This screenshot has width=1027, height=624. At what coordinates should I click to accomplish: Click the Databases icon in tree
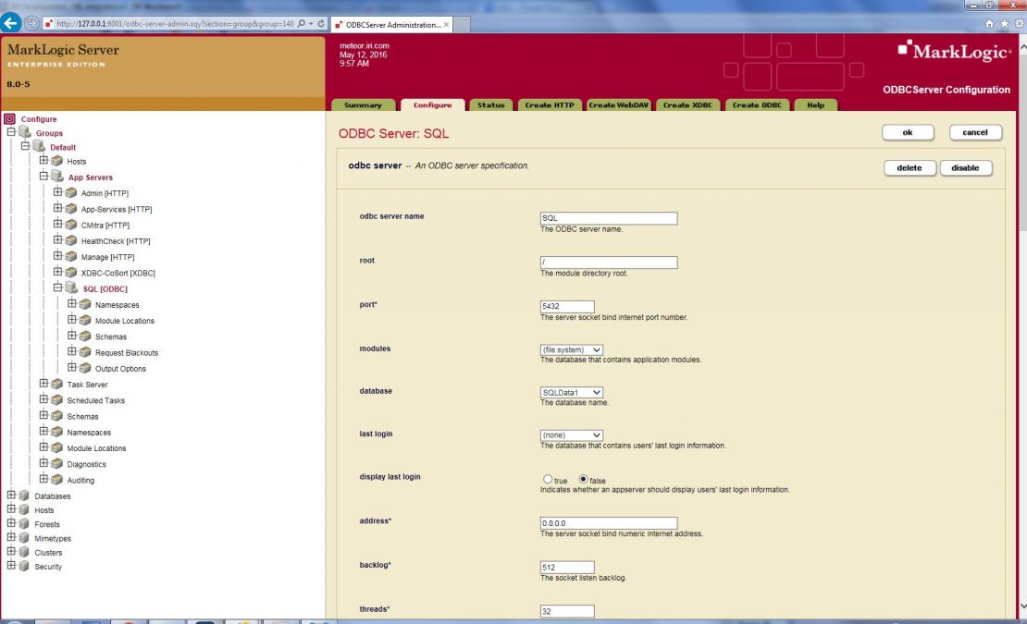pyautogui.click(x=24, y=496)
